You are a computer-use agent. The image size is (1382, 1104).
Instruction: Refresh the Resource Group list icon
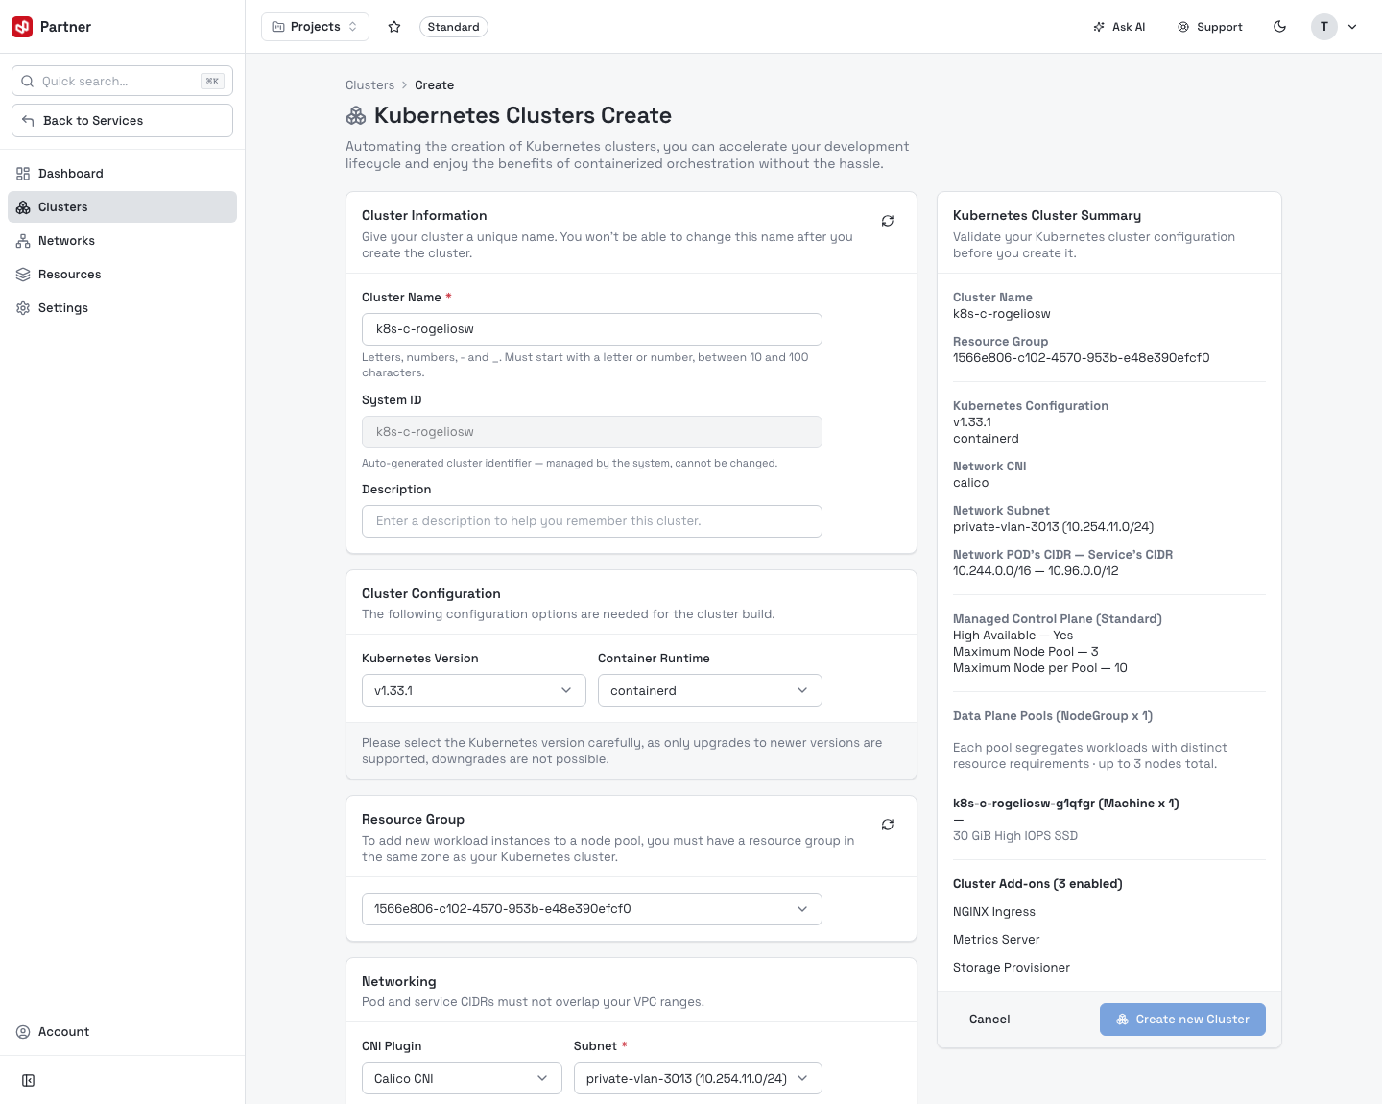coord(888,825)
